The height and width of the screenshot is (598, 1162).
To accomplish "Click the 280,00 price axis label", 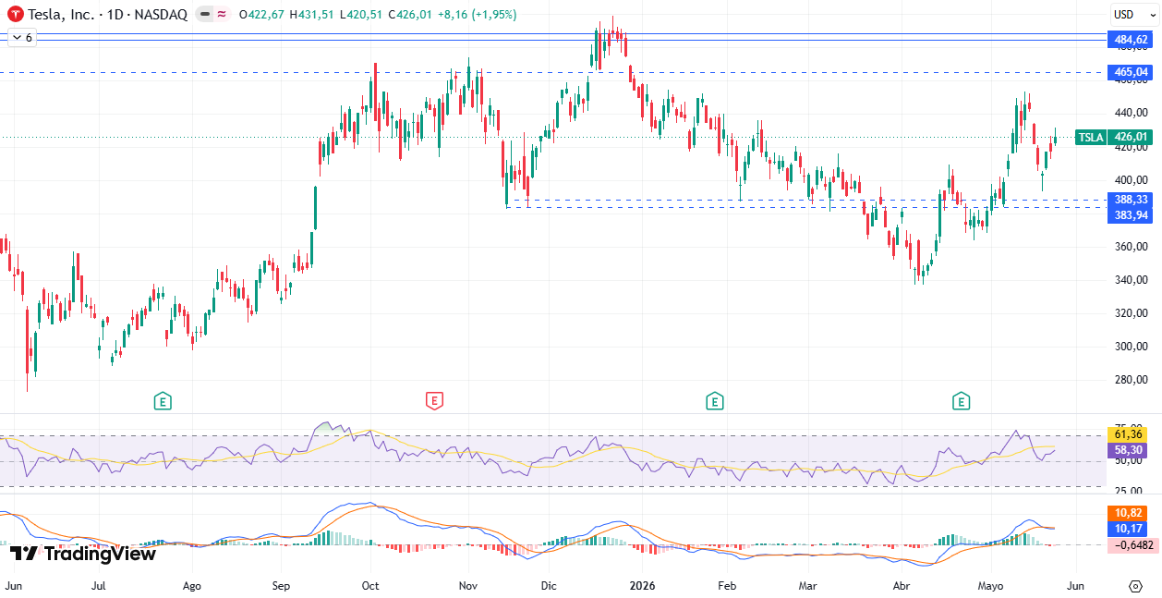I will tap(1131, 380).
